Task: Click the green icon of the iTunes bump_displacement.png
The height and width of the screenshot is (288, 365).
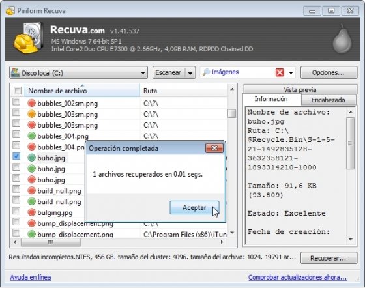Action: (32, 234)
